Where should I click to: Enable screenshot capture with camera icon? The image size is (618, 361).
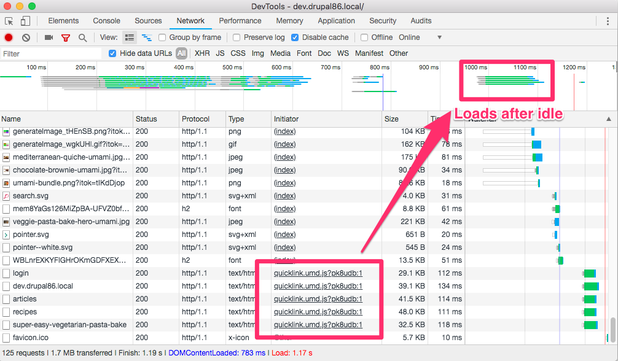coord(49,37)
